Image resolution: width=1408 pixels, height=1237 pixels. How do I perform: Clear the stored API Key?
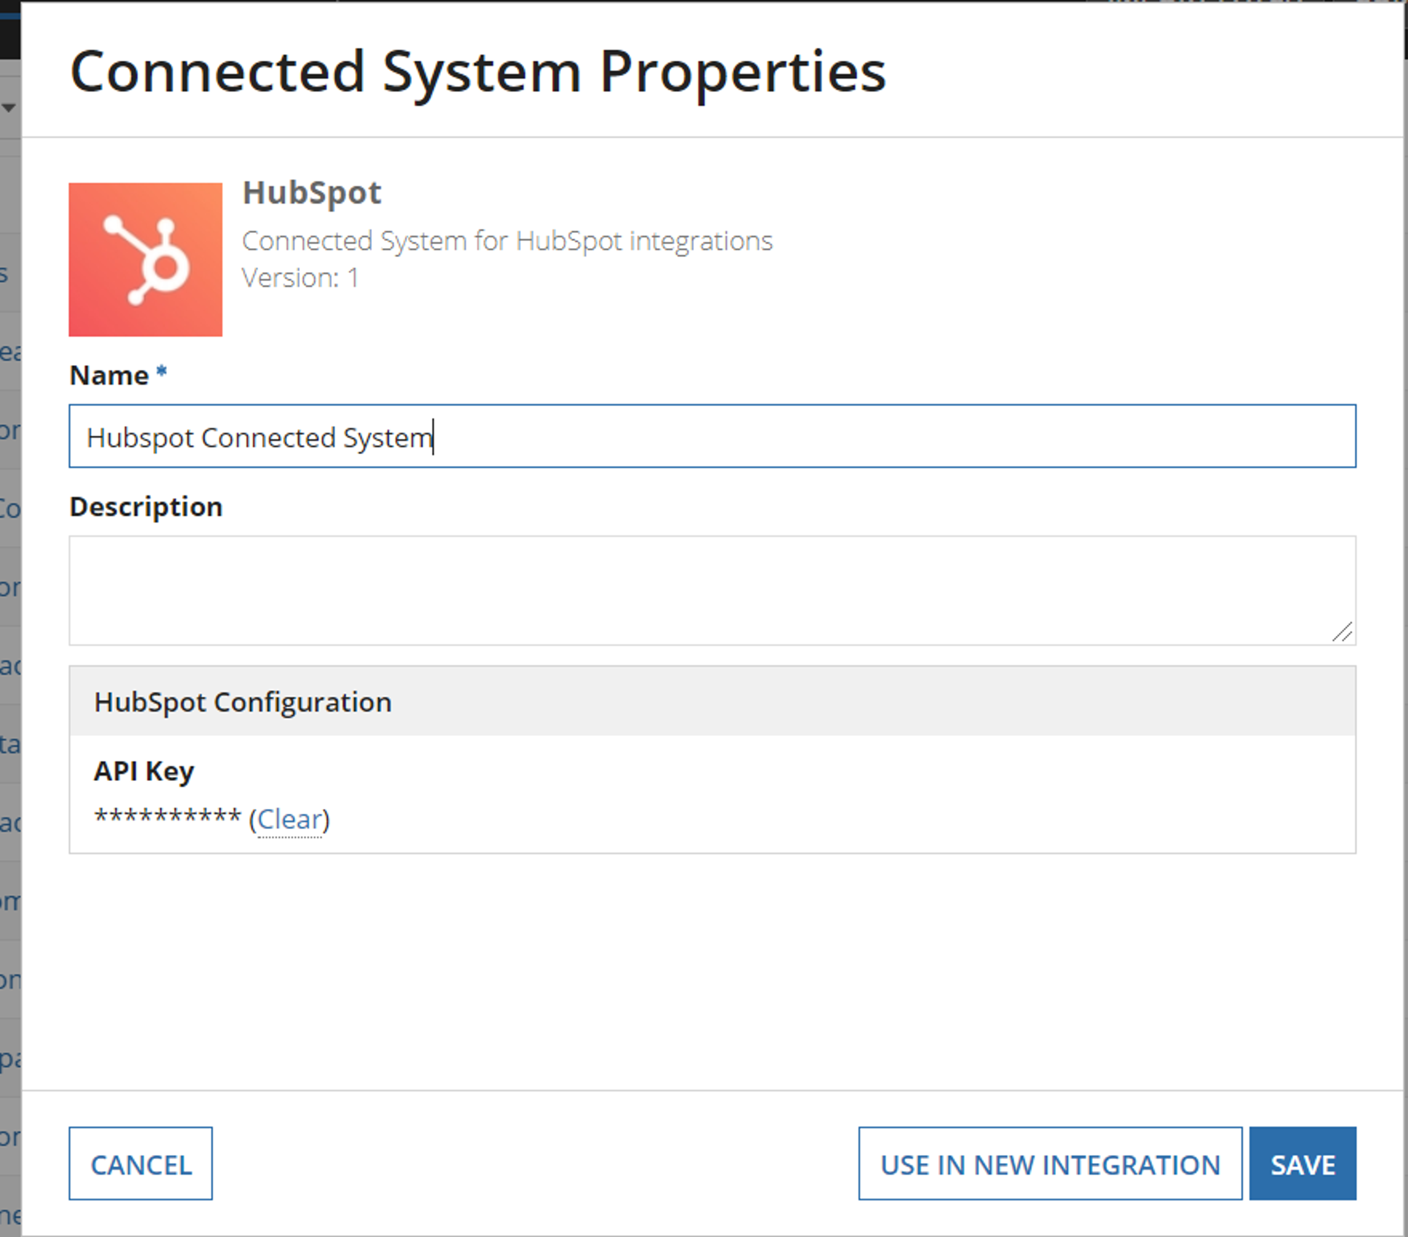289,819
